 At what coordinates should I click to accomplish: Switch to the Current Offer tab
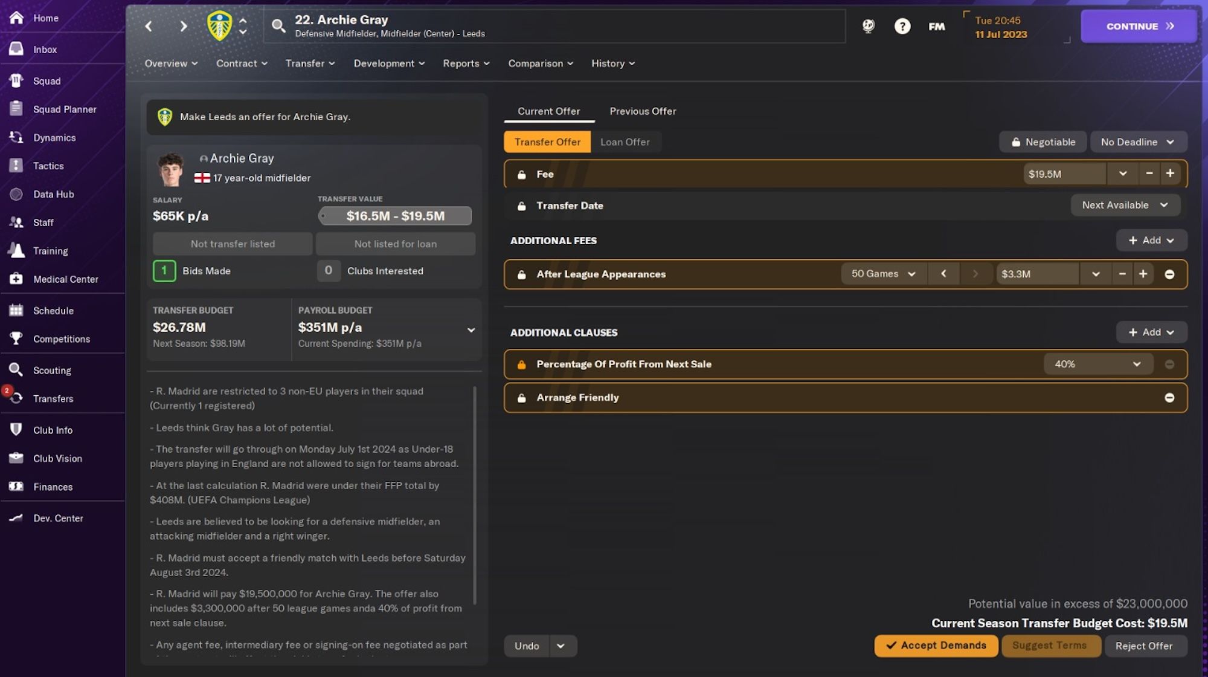click(x=548, y=111)
